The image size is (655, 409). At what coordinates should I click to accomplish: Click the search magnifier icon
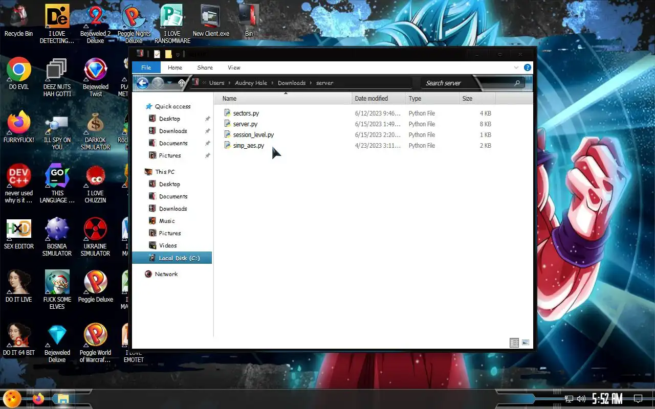coord(517,83)
